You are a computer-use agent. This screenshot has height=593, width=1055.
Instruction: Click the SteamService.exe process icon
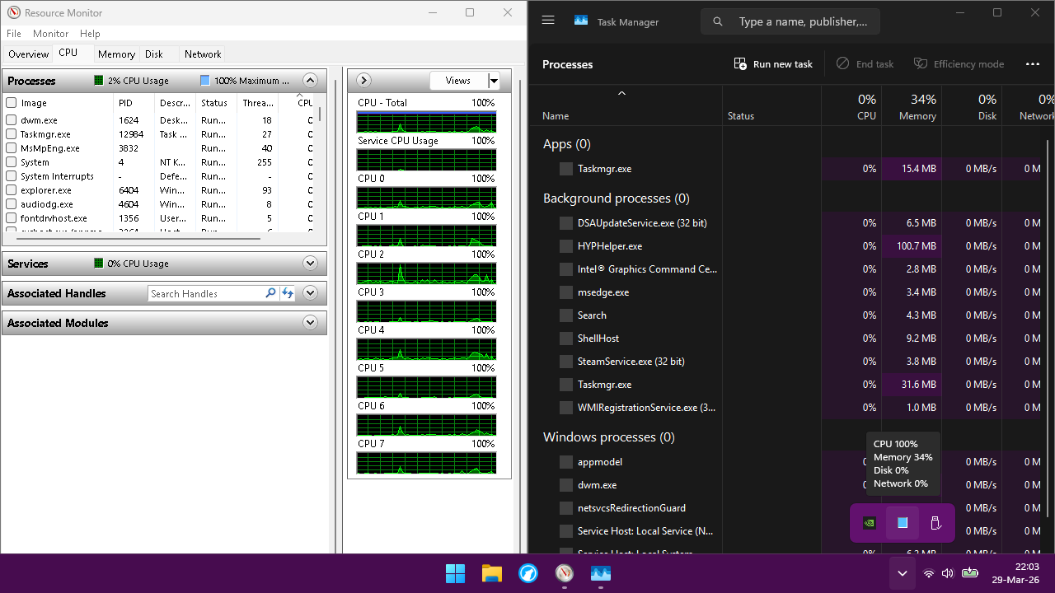[566, 362]
